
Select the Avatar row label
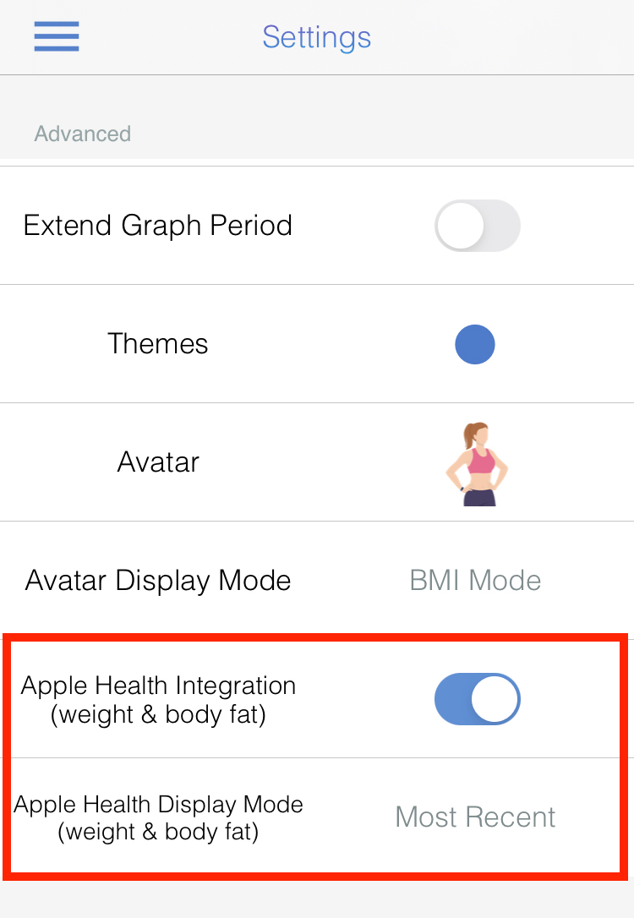pos(158,462)
